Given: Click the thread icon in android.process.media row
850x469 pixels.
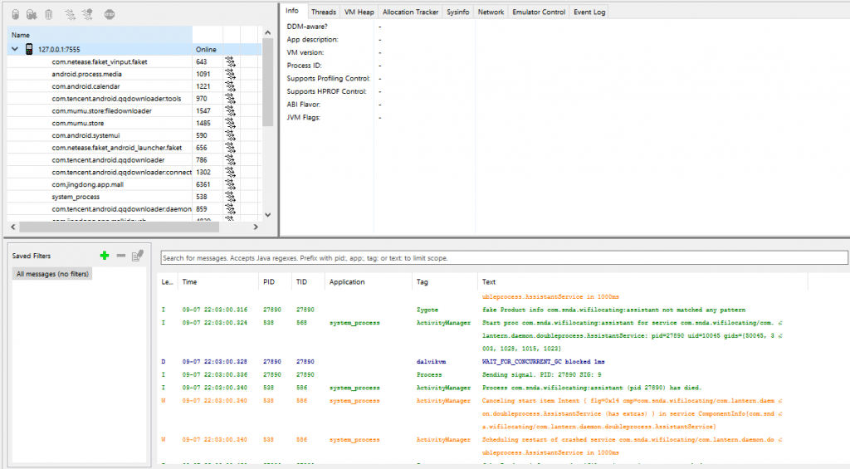Looking at the screenshot, I should click(231, 74).
